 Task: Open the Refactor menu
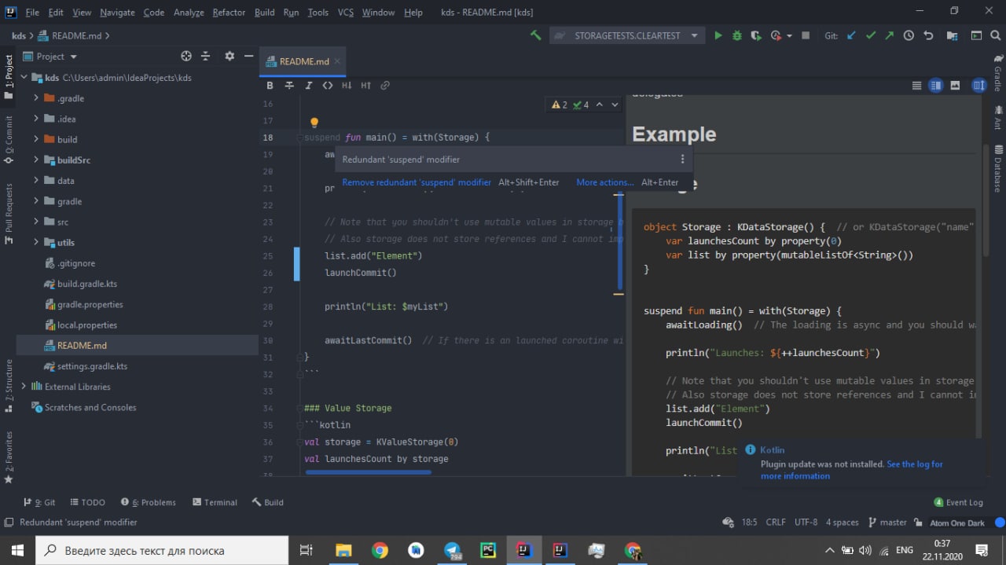[x=229, y=12]
